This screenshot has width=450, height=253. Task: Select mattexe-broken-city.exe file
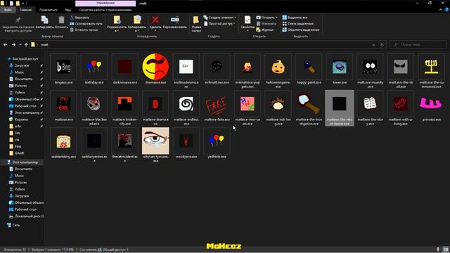tap(125, 108)
